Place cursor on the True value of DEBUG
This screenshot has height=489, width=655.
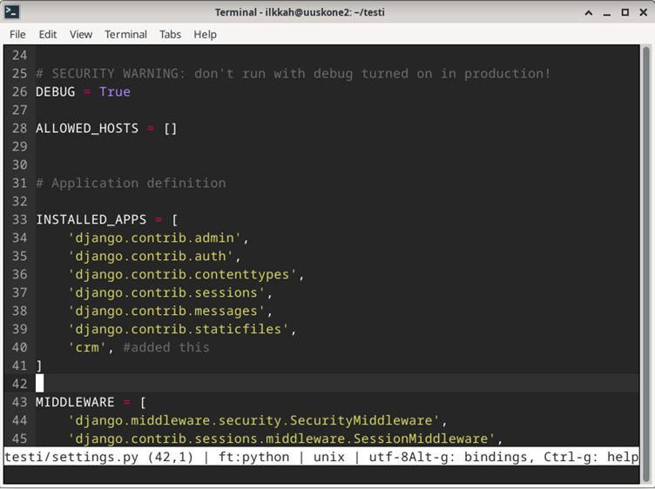[x=114, y=92]
